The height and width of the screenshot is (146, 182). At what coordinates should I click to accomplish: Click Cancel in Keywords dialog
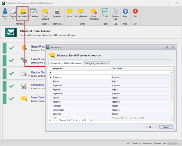(x=166, y=127)
